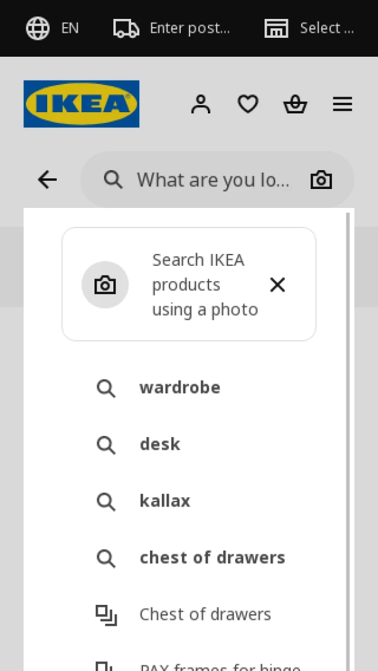The image size is (378, 671).
Task: Click the camera icon in search bar
Action: click(x=321, y=180)
